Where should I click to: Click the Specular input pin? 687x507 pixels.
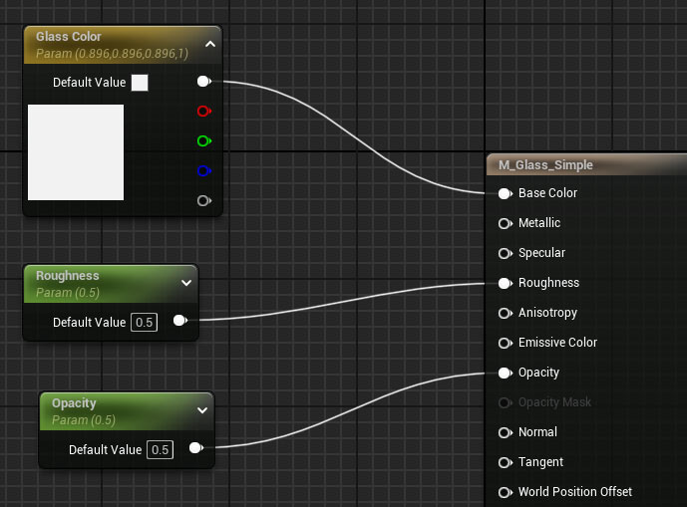coord(505,253)
